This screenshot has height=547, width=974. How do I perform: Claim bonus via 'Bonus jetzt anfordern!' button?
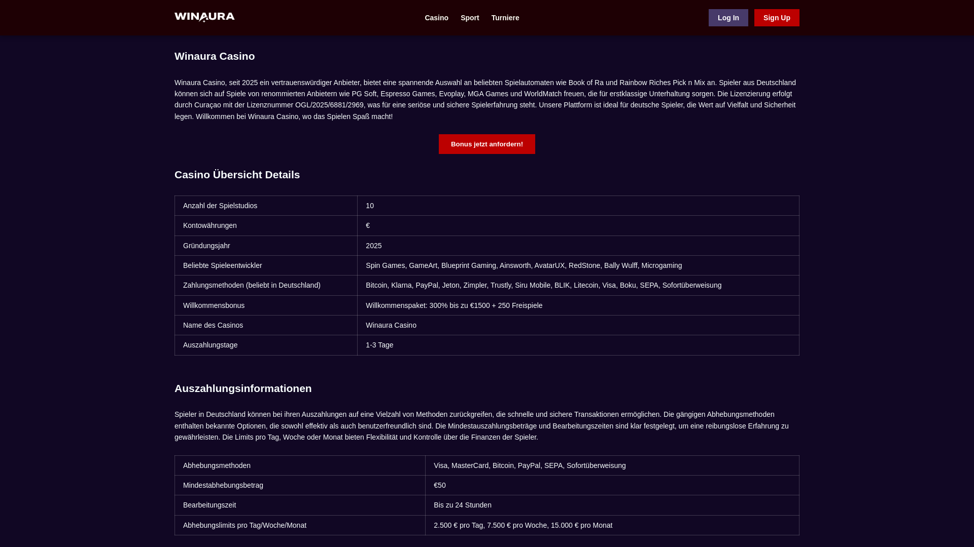[487, 144]
